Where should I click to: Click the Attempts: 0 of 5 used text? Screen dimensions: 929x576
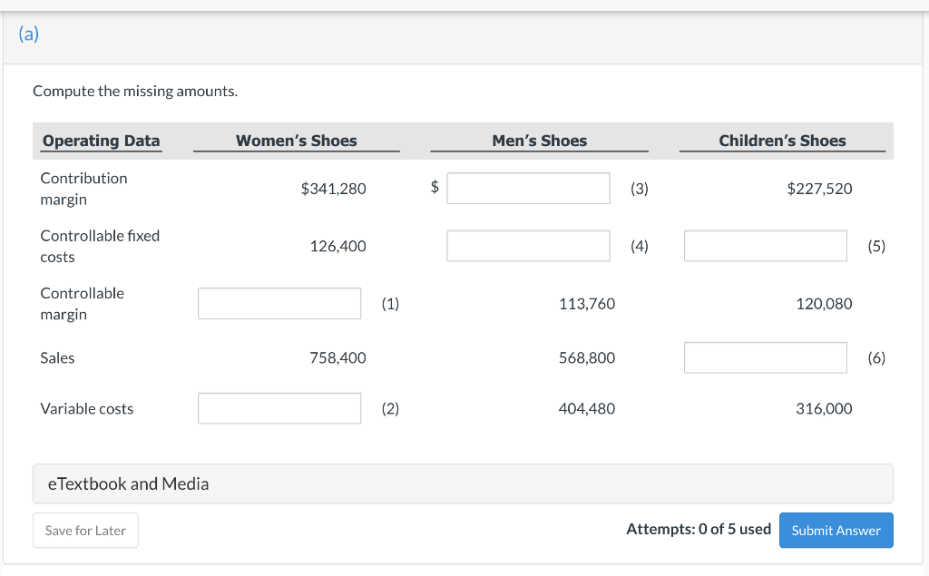click(698, 529)
